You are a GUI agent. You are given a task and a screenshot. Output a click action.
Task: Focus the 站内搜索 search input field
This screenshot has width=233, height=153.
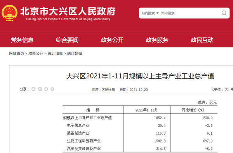[x=190, y=13]
